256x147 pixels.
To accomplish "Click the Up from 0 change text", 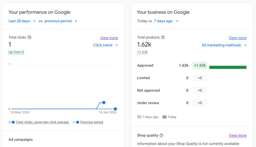I will coord(16,52).
